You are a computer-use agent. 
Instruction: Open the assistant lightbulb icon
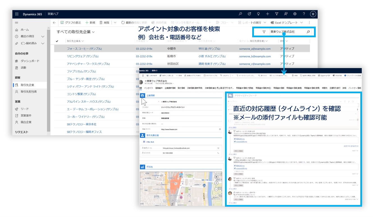pyautogui.click(x=258, y=14)
